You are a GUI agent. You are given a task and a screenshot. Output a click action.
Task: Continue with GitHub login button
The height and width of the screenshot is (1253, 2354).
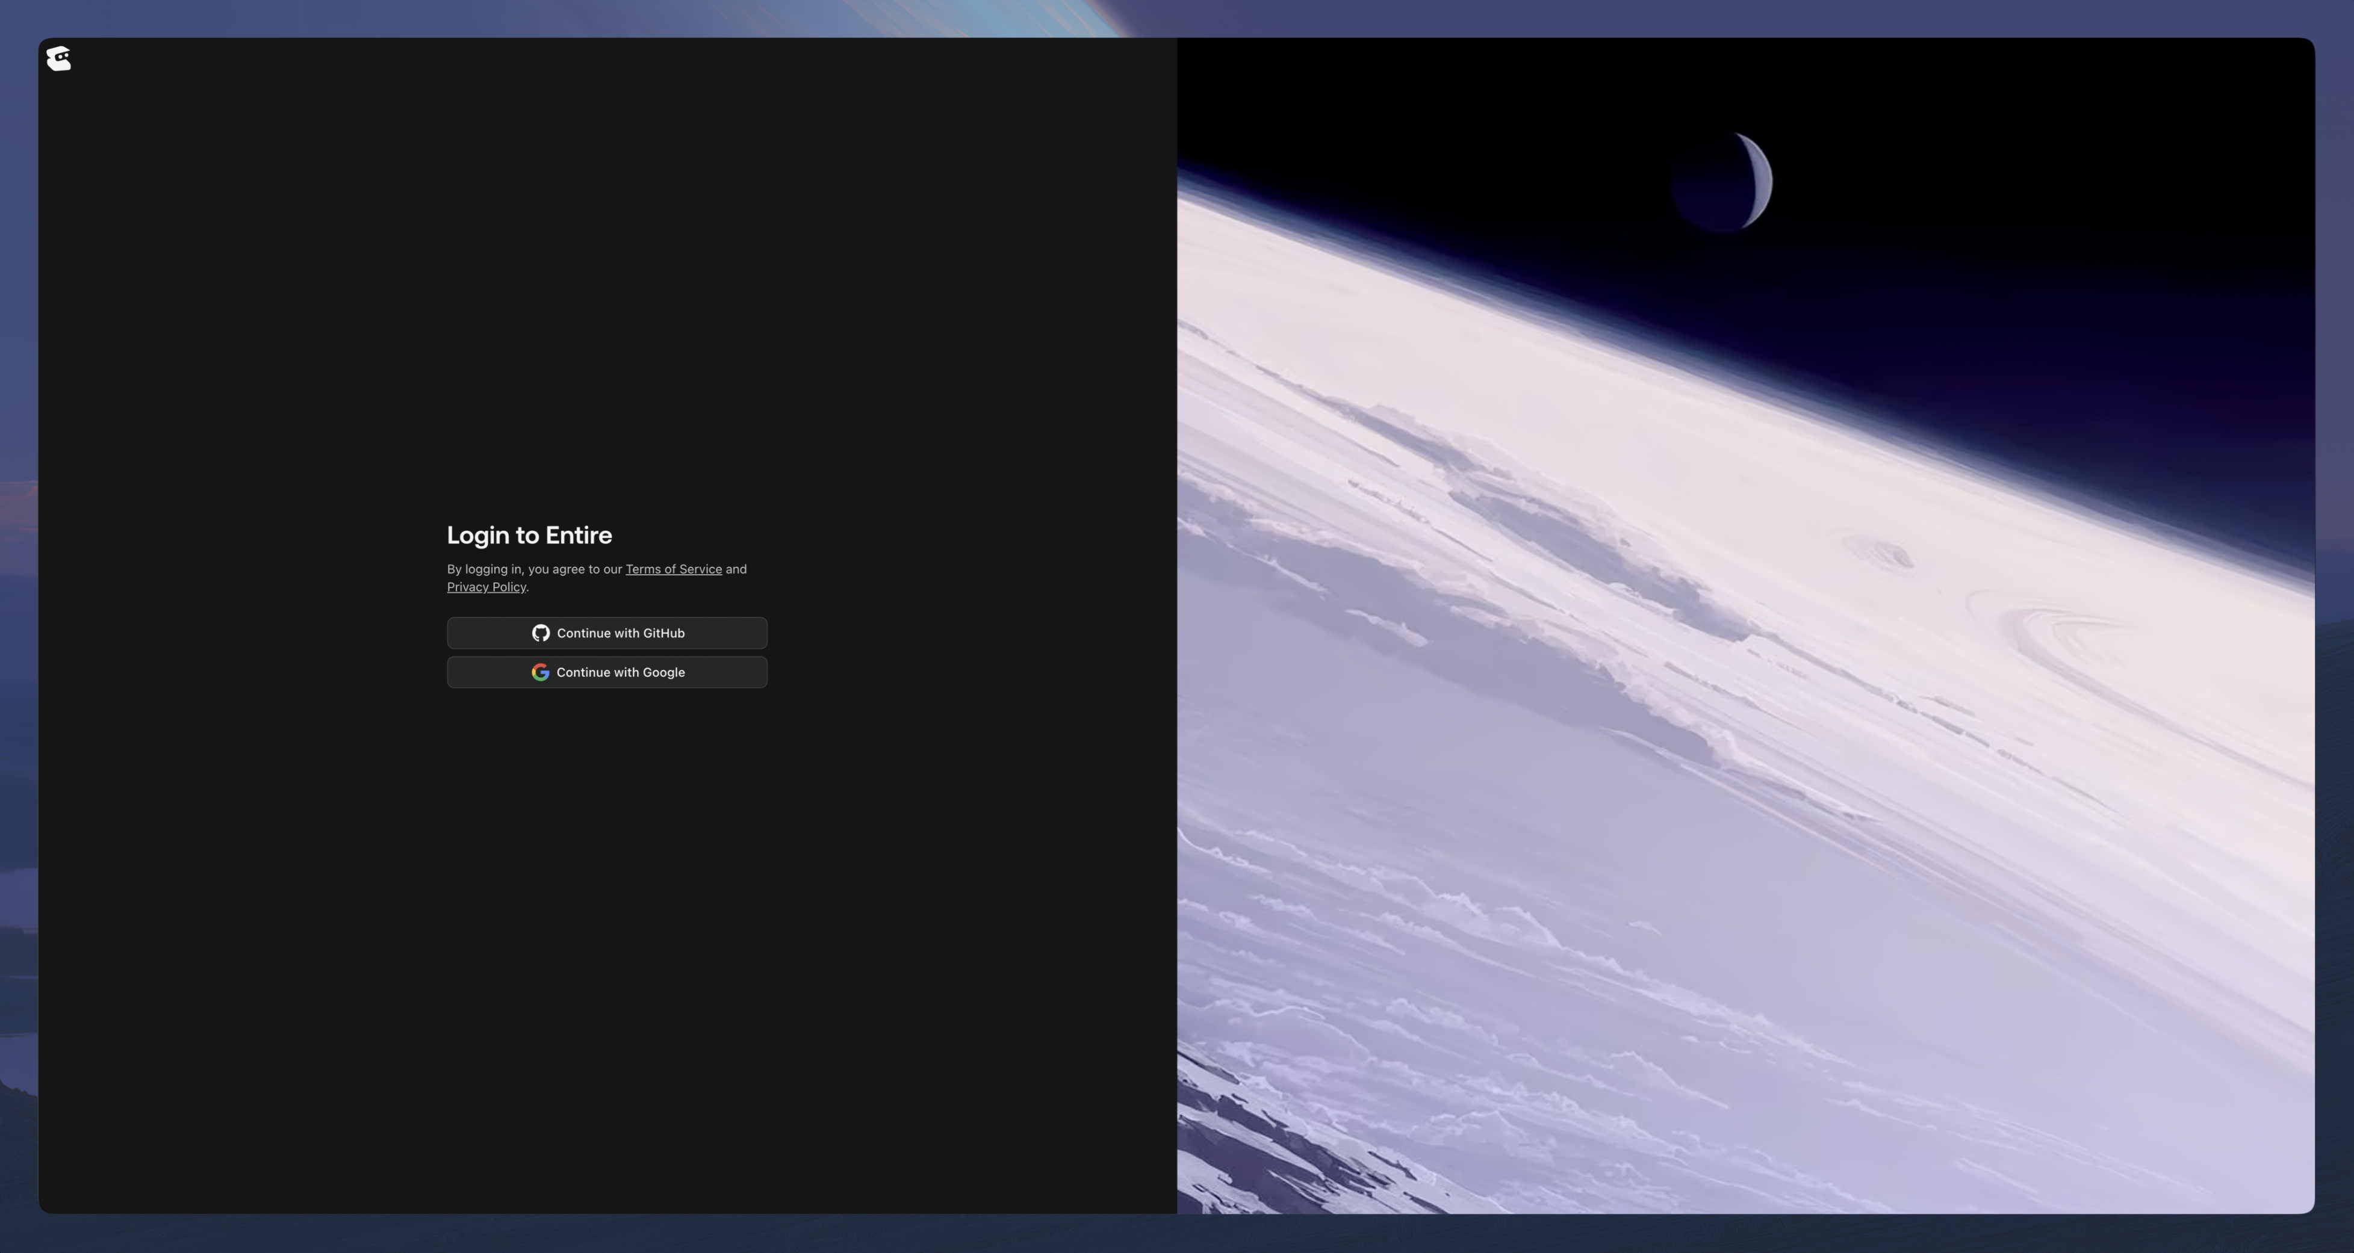click(x=607, y=633)
